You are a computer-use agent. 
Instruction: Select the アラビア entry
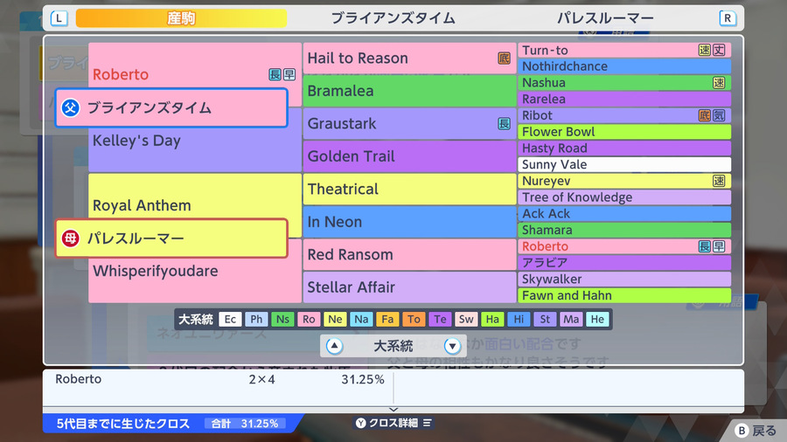(624, 263)
